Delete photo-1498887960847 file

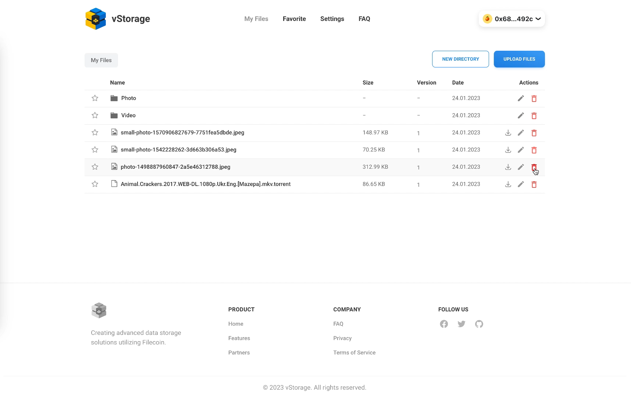(x=534, y=167)
